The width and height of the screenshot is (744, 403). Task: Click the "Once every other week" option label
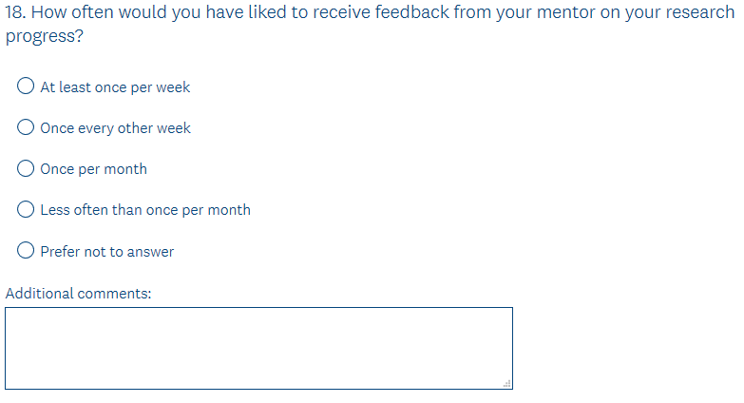point(115,128)
